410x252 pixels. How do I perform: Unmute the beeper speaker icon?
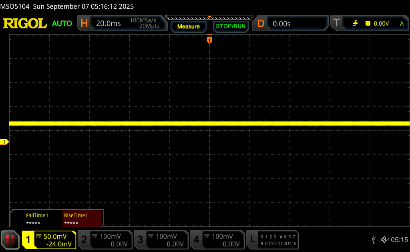(x=384, y=240)
